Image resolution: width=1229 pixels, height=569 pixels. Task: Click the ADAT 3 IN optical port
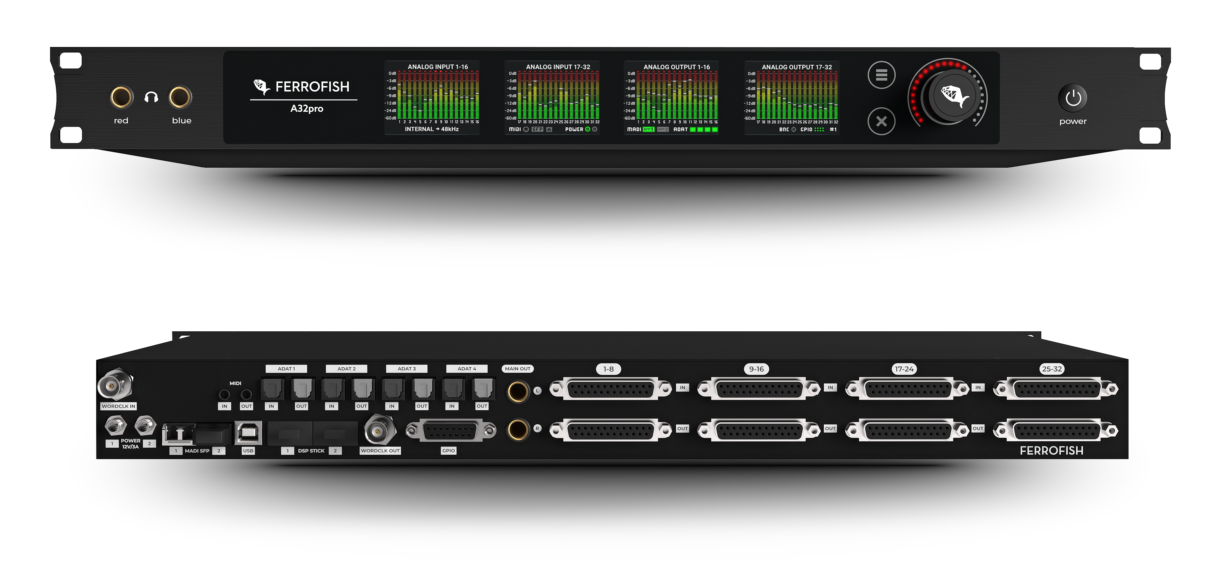click(393, 389)
